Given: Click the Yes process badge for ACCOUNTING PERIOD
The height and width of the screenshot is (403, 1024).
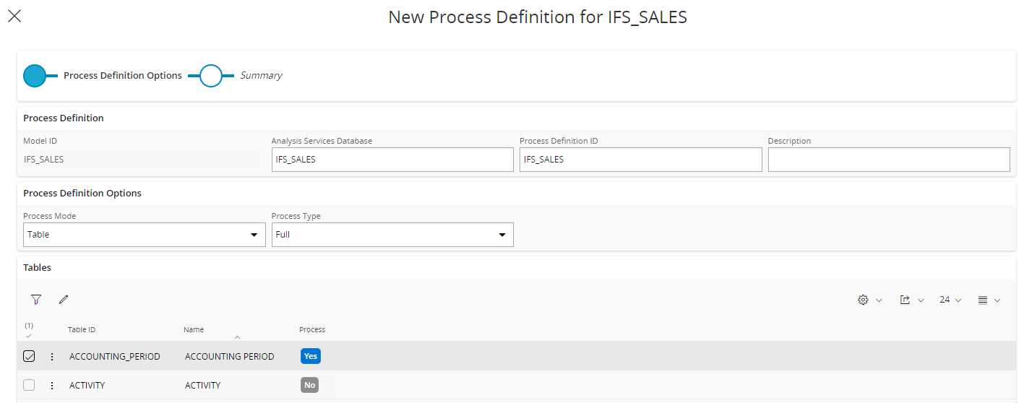Looking at the screenshot, I should point(310,356).
